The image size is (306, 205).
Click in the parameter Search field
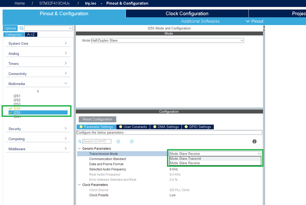click(97, 141)
